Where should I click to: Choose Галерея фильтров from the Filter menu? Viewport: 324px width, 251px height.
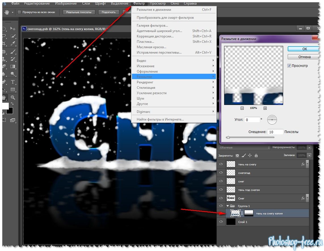click(152, 26)
